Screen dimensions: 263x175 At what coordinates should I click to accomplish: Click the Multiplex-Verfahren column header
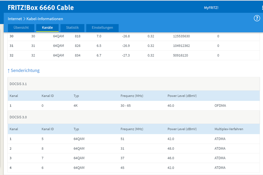[x=229, y=129]
